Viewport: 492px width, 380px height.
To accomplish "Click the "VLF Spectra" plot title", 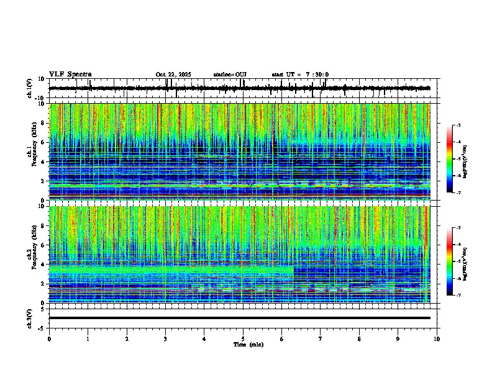I will [x=70, y=75].
